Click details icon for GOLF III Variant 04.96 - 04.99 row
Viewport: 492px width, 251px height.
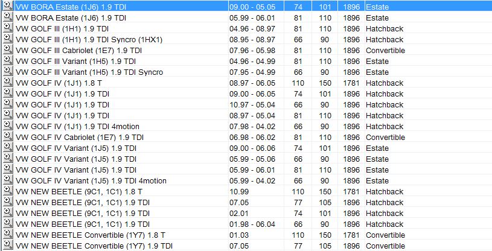8,60
